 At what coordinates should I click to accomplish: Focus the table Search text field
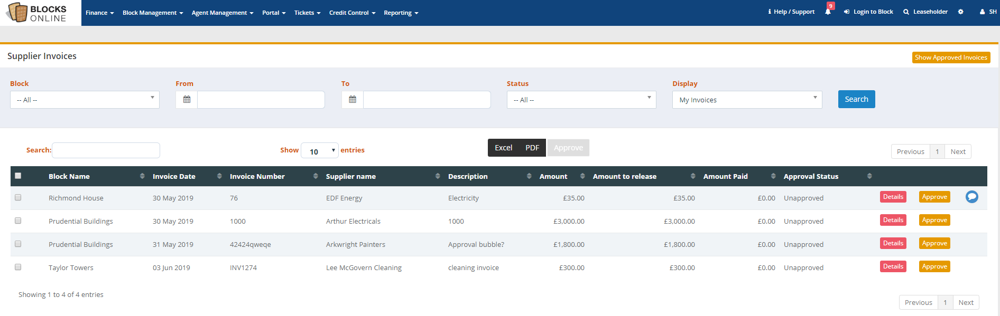106,150
